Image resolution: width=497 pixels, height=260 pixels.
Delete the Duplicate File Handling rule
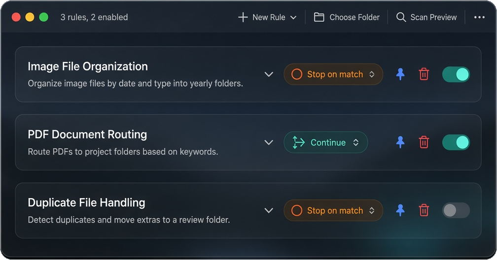(x=424, y=210)
